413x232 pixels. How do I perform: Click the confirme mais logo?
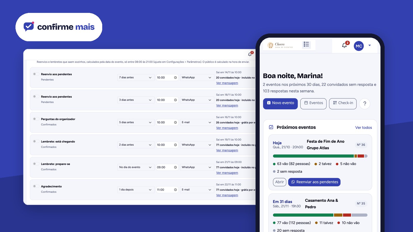[59, 27]
